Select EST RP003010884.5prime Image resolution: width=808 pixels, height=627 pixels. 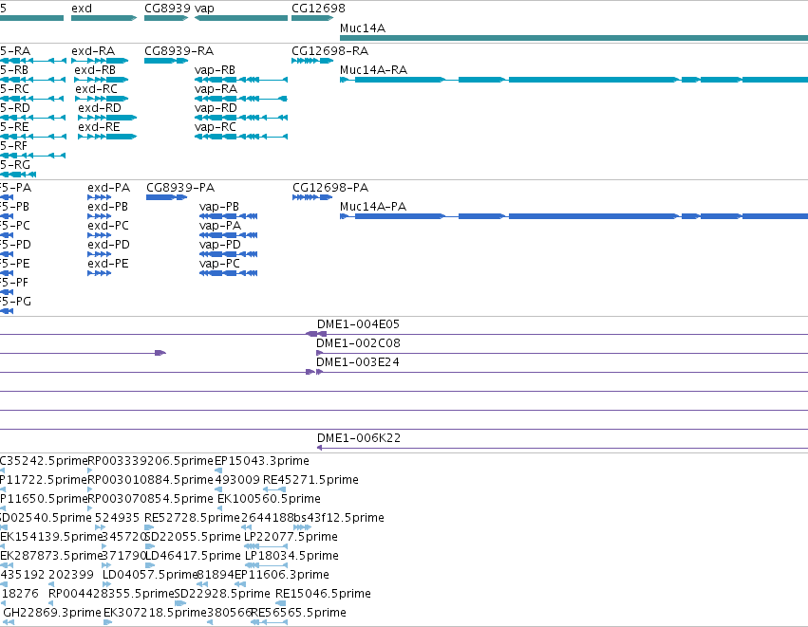coord(150,480)
